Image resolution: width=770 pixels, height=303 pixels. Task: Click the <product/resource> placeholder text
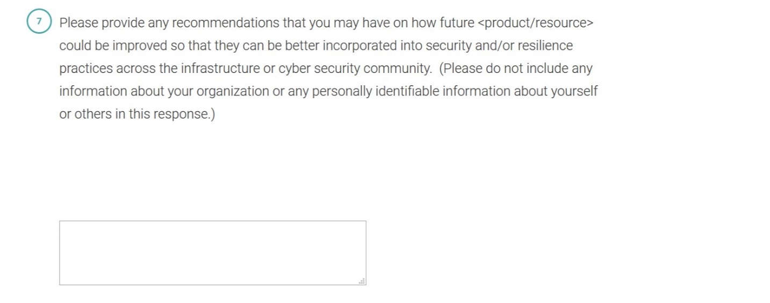[535, 23]
